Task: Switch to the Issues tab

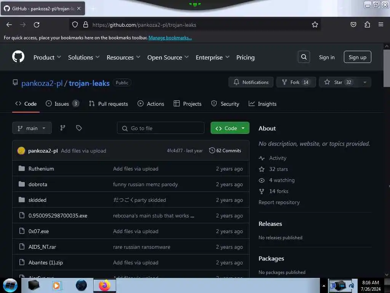Action: [62, 104]
